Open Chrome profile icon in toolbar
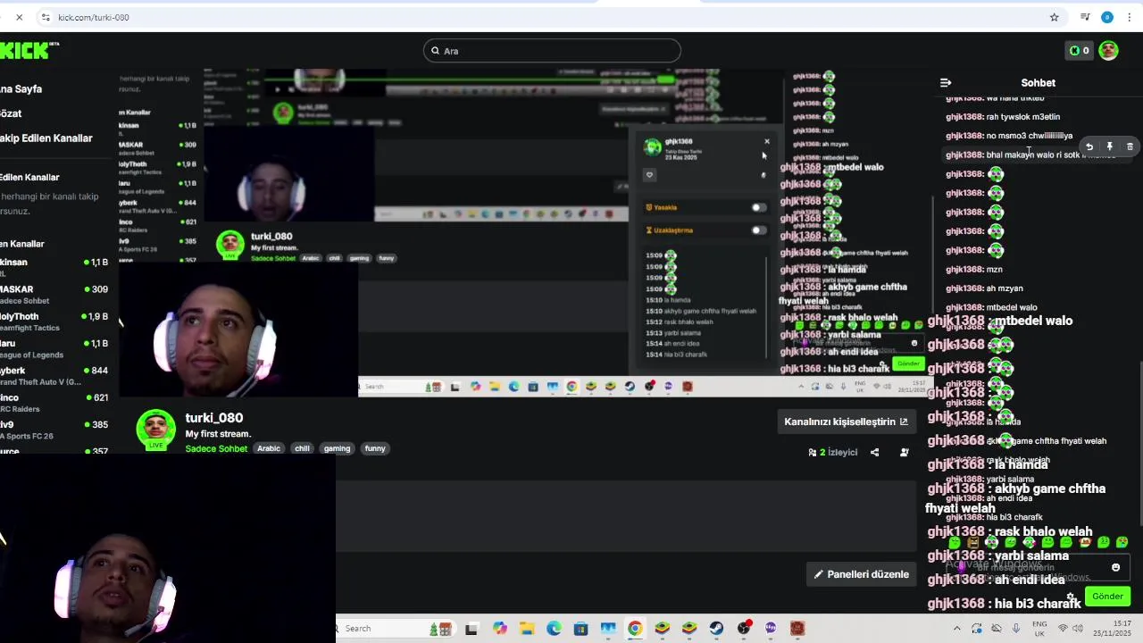This screenshot has height=643, width=1143. [x=1107, y=17]
